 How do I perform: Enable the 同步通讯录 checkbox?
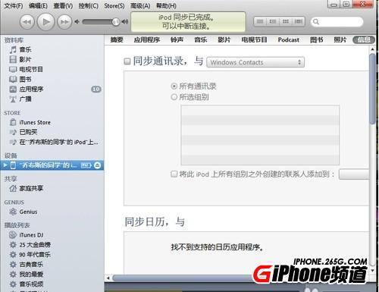127,61
